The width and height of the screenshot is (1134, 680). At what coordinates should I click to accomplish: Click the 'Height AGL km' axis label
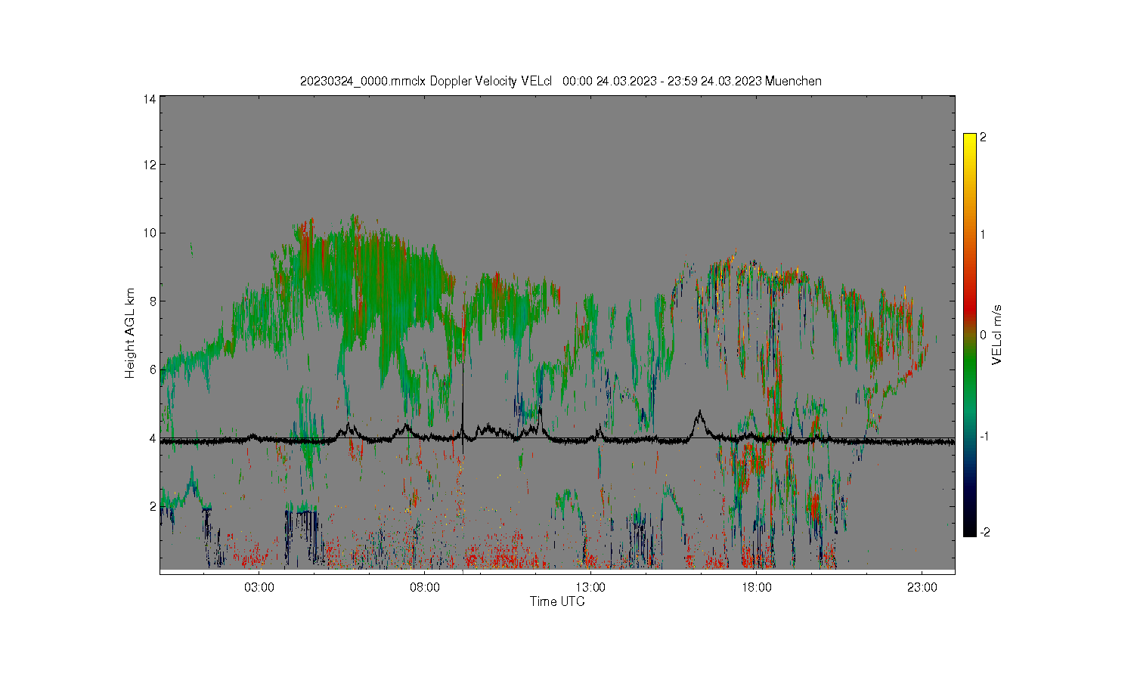pyautogui.click(x=130, y=333)
